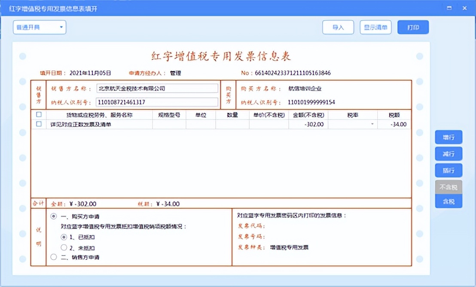Click 增行 to add a row
Image resolution: width=476 pixels, height=287 pixels.
click(x=449, y=137)
